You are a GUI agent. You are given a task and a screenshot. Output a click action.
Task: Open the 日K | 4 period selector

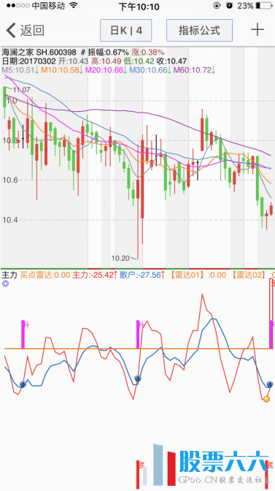[x=126, y=31]
